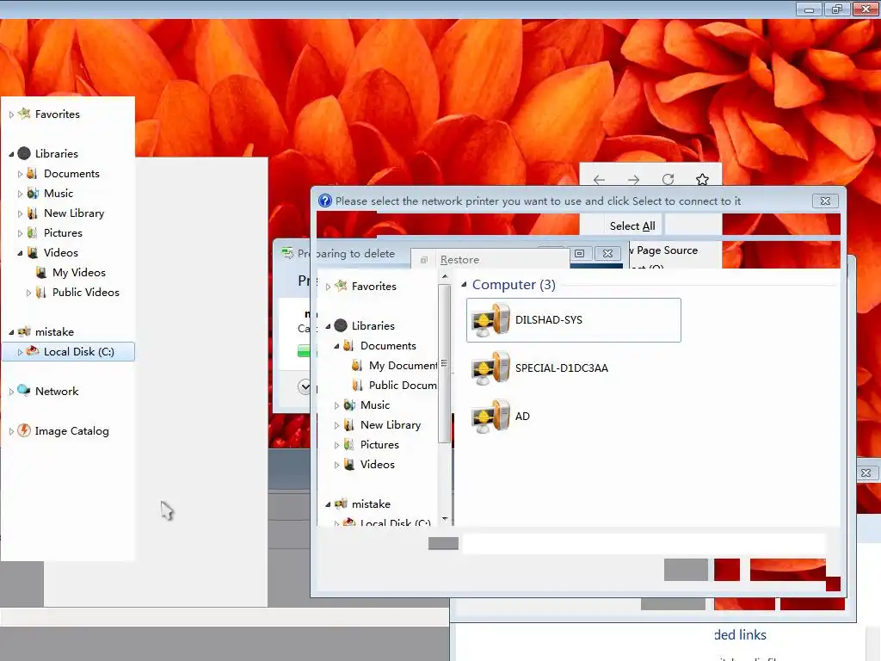Click Network globe icon in left panel
This screenshot has height=661, width=881.
24,391
